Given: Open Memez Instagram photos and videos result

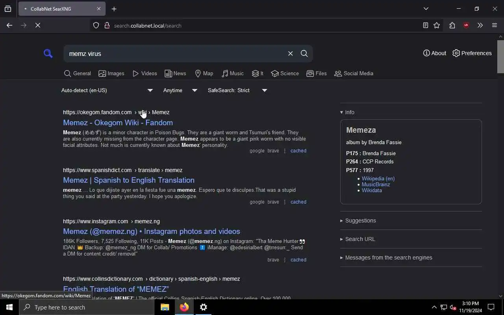Looking at the screenshot, I should pos(152,231).
